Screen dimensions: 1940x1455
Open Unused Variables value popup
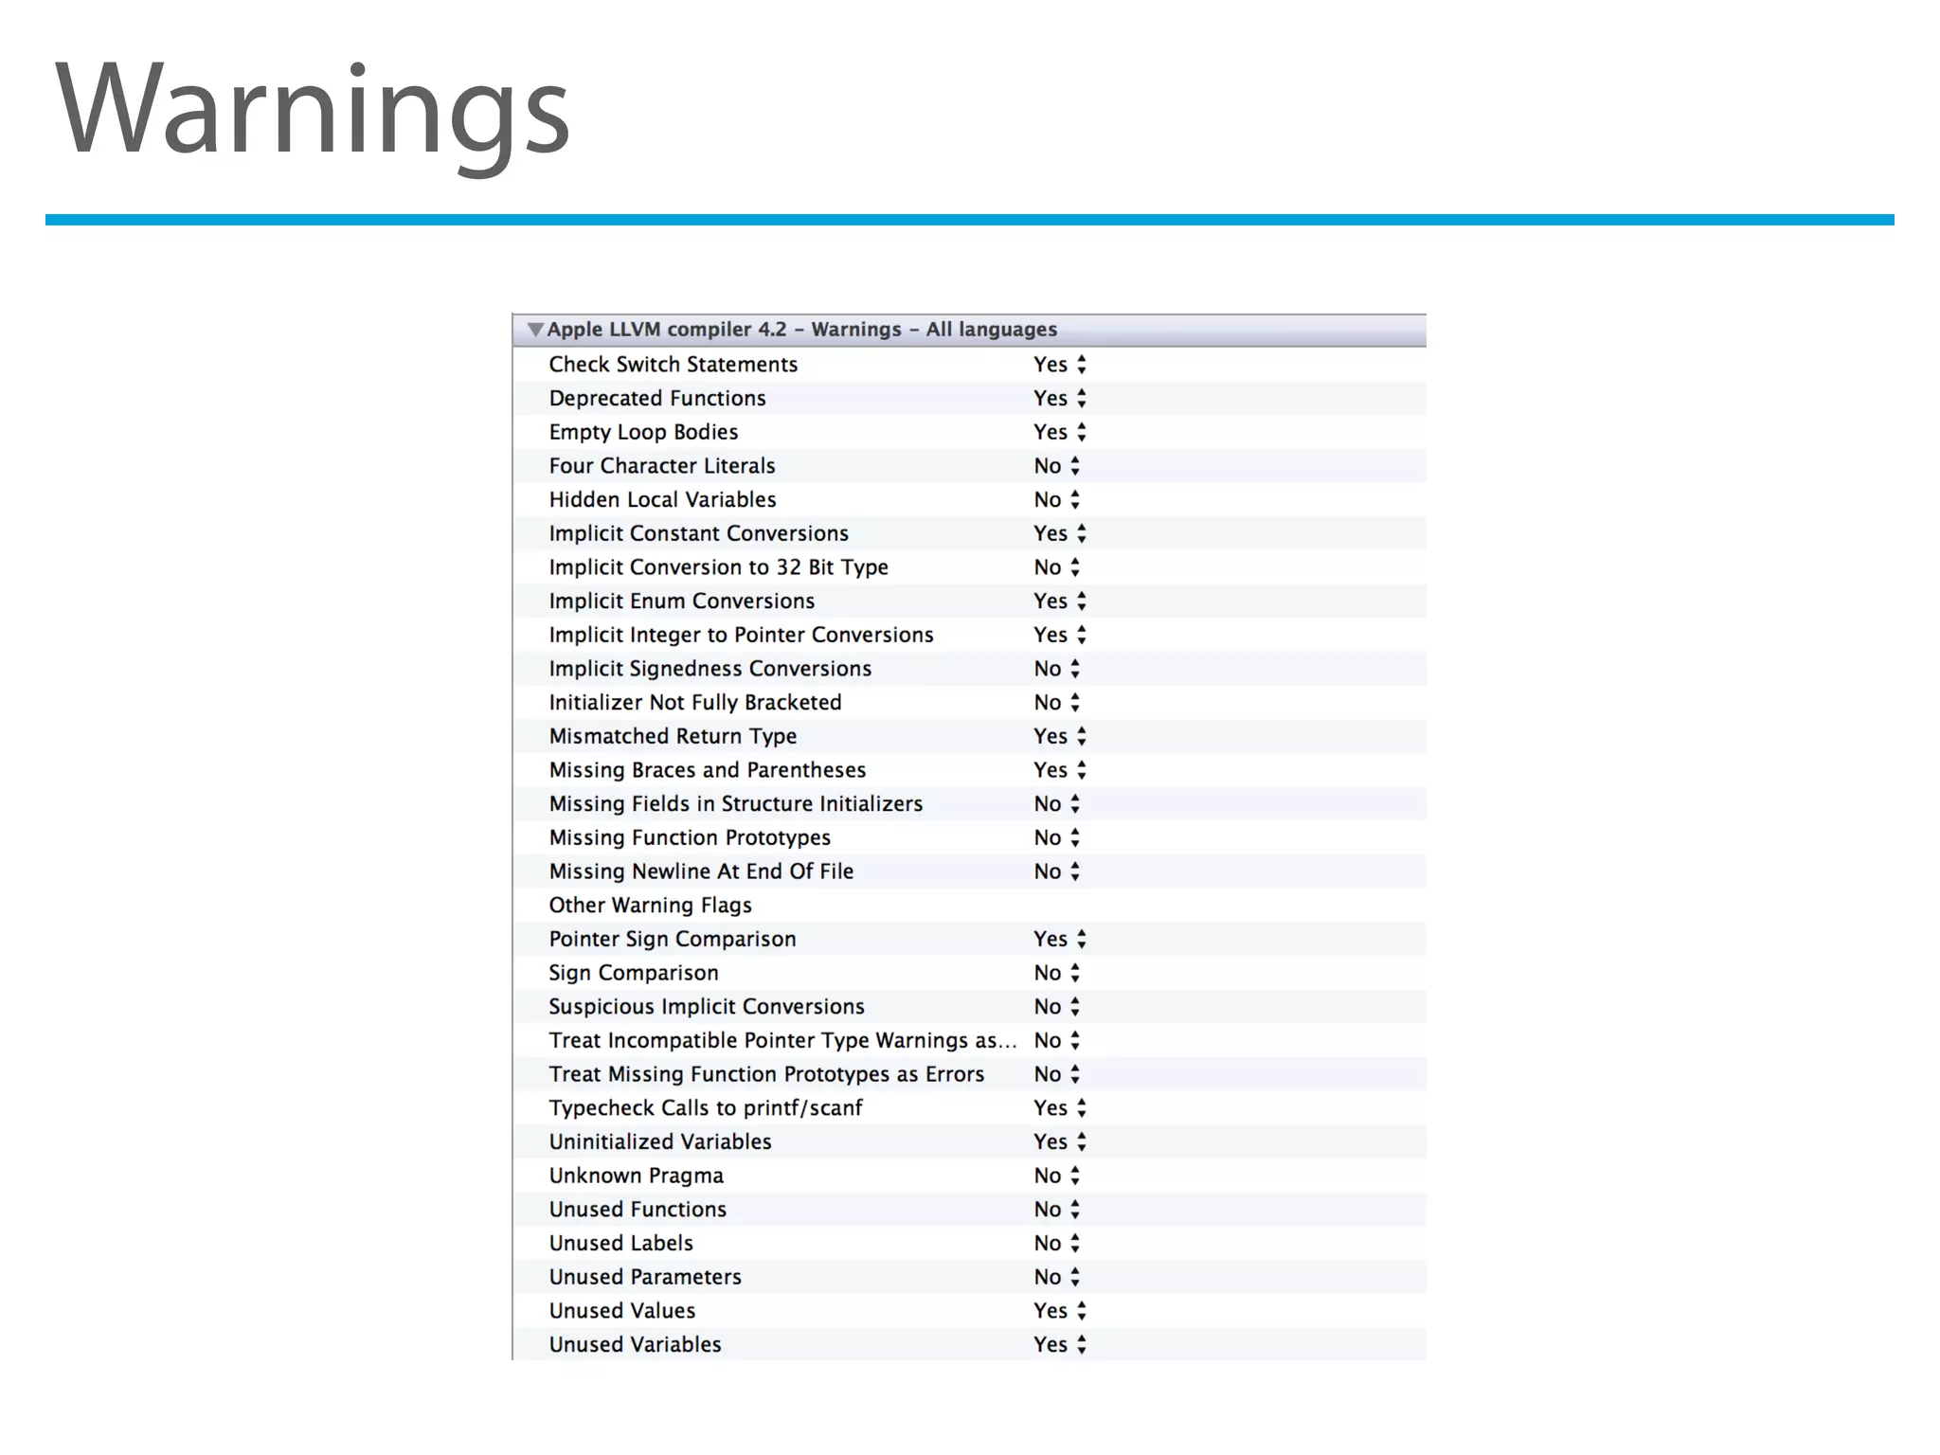1060,1344
